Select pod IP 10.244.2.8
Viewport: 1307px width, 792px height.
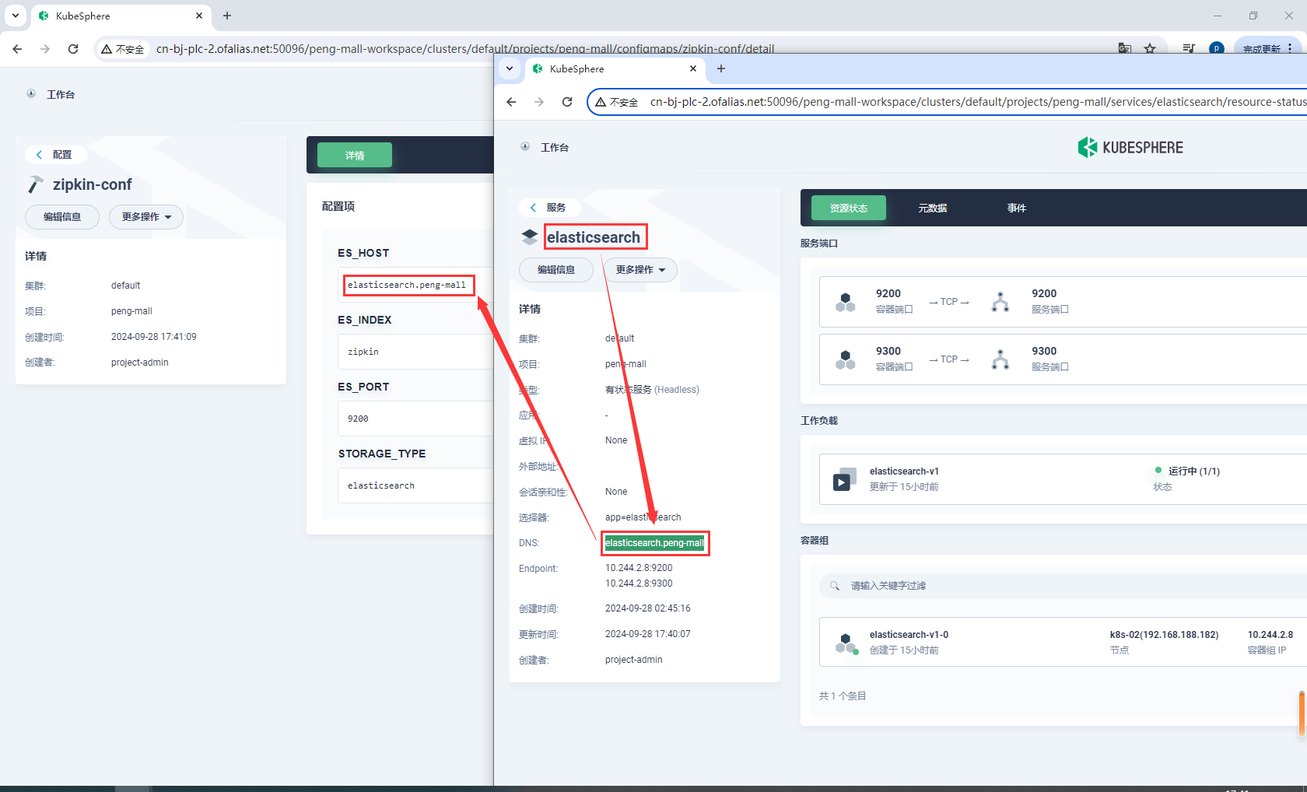click(1270, 635)
